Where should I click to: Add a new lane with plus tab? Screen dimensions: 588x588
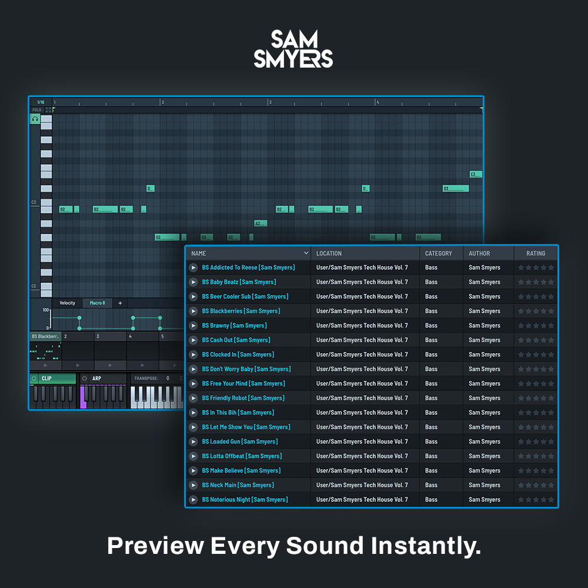tap(121, 303)
